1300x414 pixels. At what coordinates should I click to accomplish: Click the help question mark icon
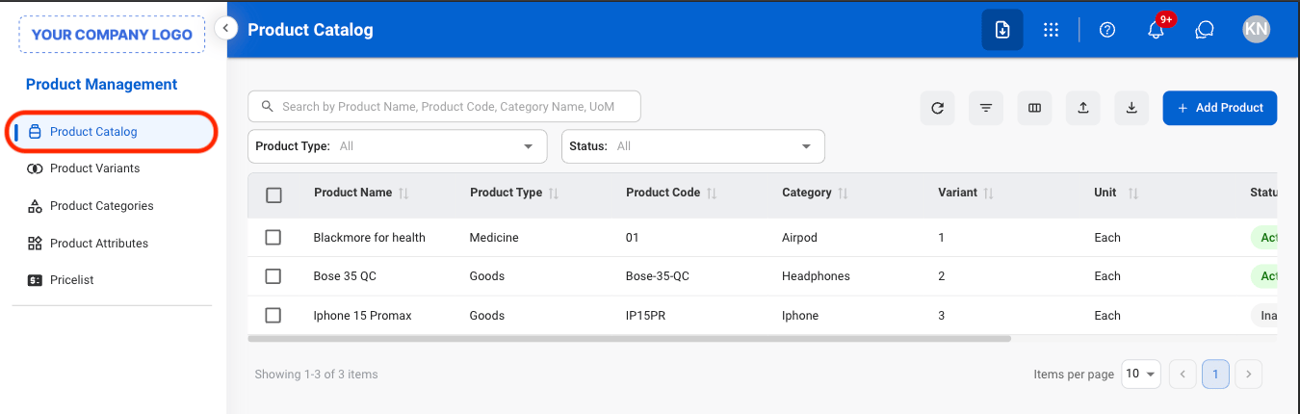1107,30
